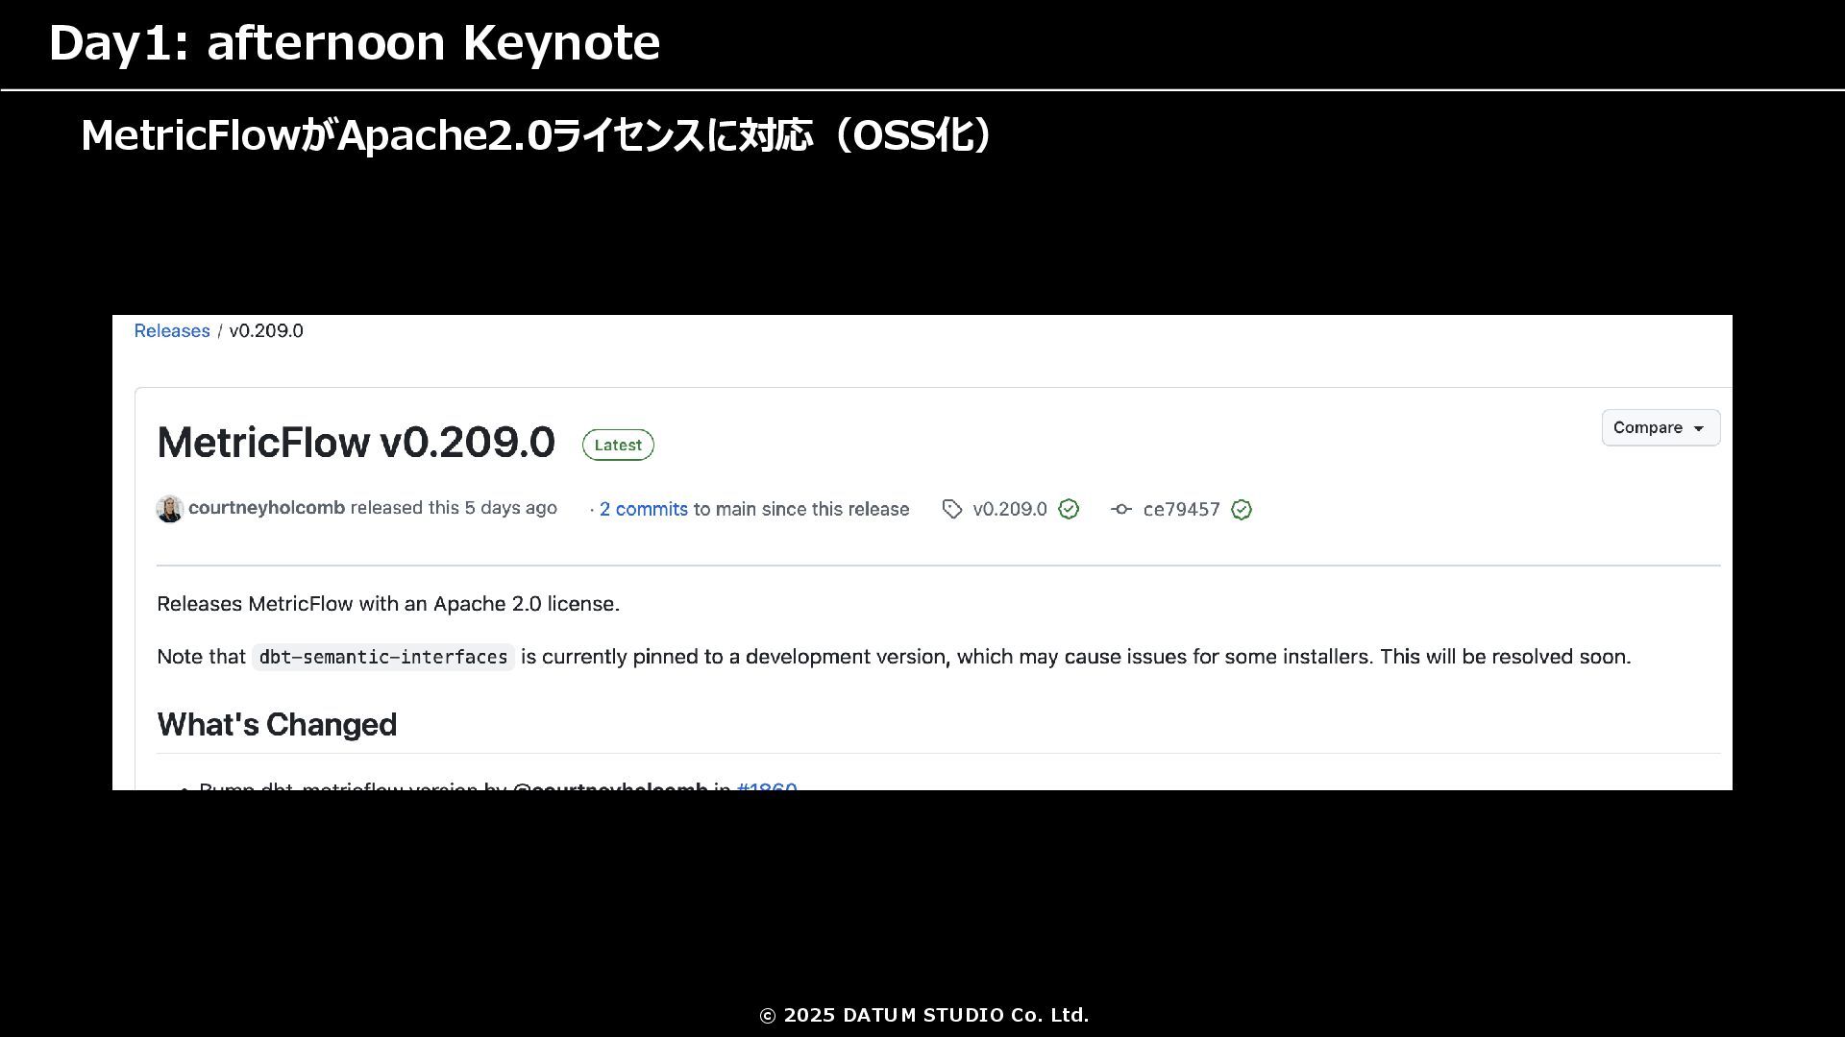Viewport: 1845px width, 1037px height.
Task: Open pull request #1860 link
Action: (767, 785)
